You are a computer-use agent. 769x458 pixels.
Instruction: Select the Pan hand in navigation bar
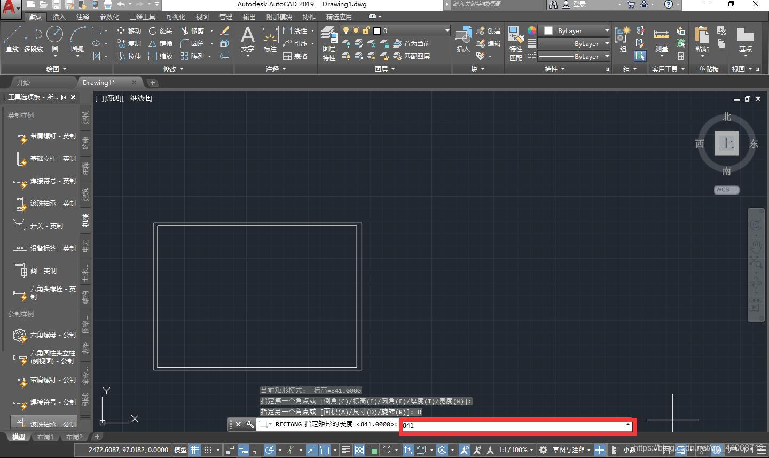756,246
